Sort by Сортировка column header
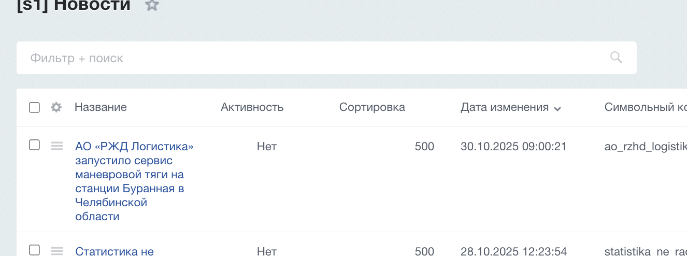Screen dimensions: 687x256 coord(372,107)
